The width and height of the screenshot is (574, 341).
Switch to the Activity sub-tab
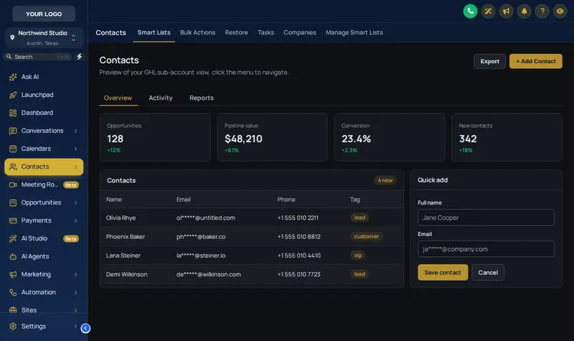tap(160, 98)
